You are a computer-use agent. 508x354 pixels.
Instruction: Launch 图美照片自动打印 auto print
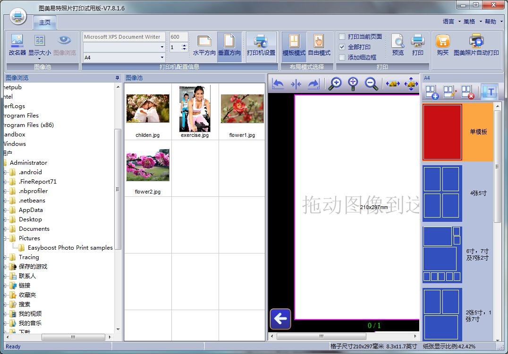(476, 45)
